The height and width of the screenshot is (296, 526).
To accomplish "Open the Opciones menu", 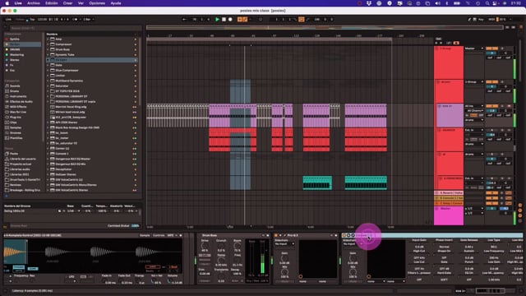I will 97,3.
